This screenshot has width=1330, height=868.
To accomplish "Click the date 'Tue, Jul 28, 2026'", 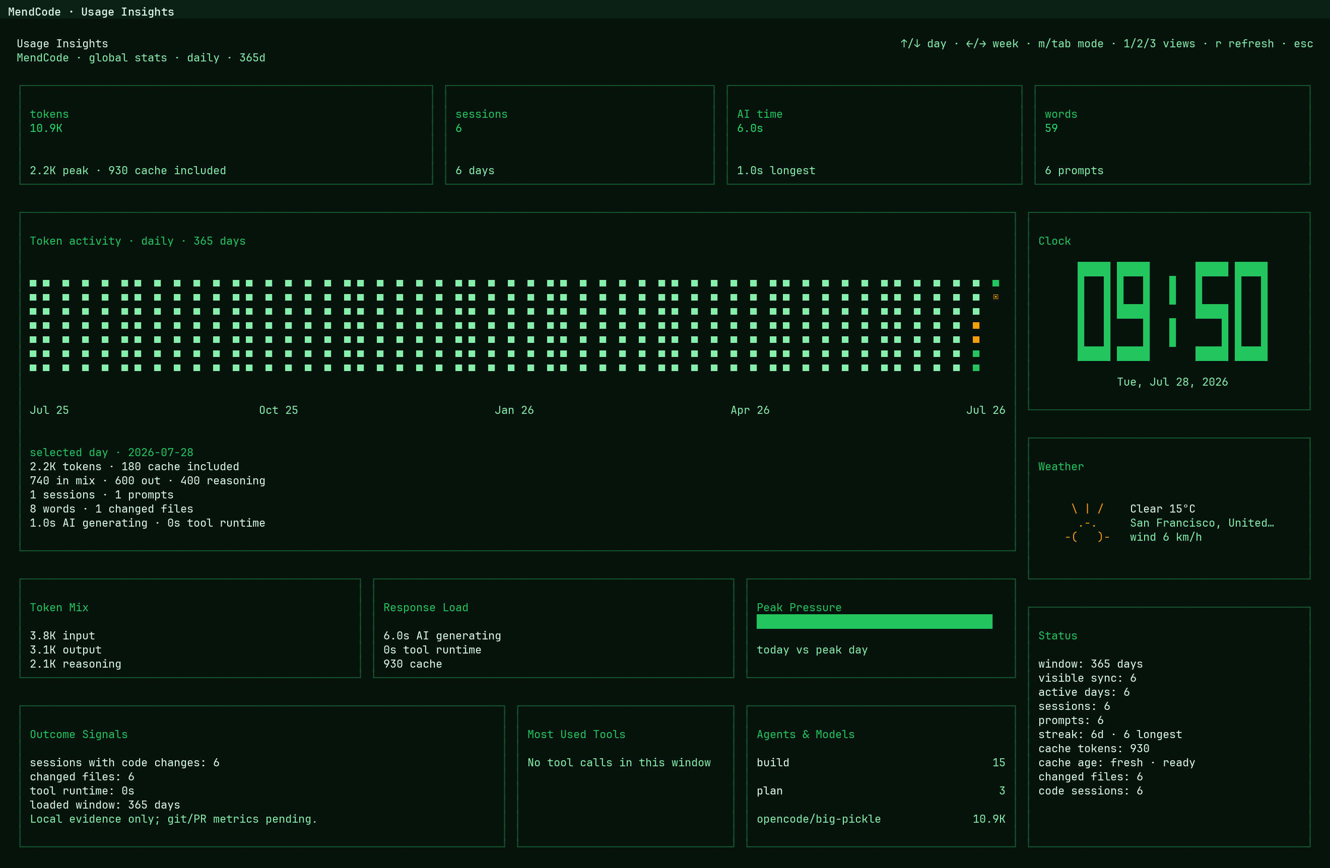I will pyautogui.click(x=1172, y=382).
